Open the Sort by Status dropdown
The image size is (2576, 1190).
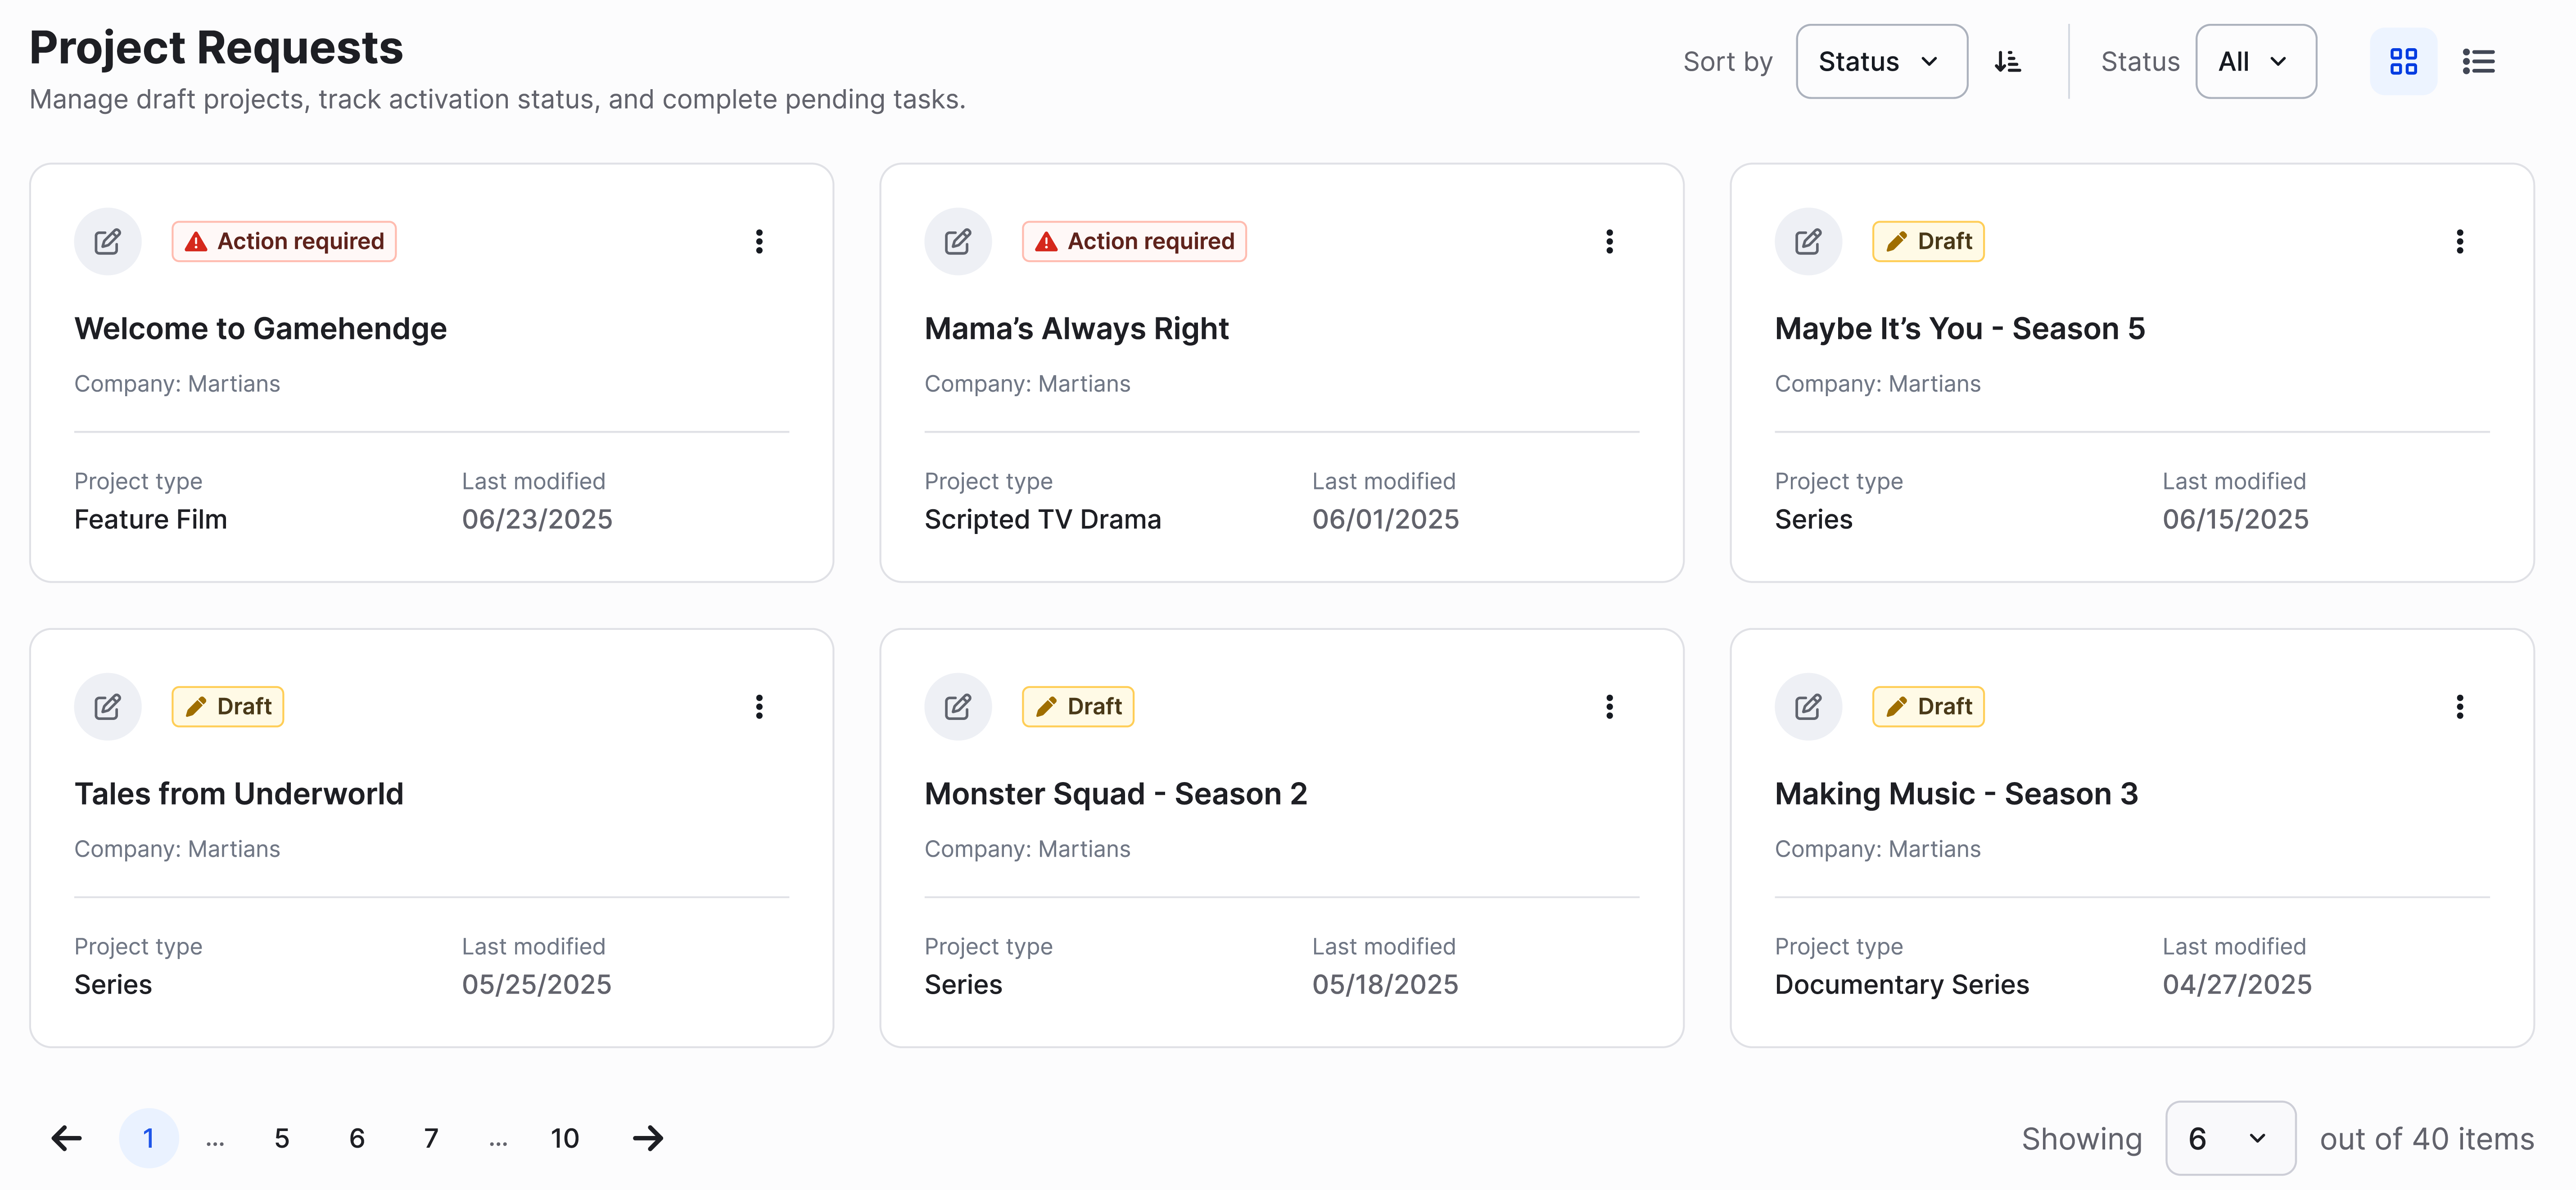[1881, 61]
